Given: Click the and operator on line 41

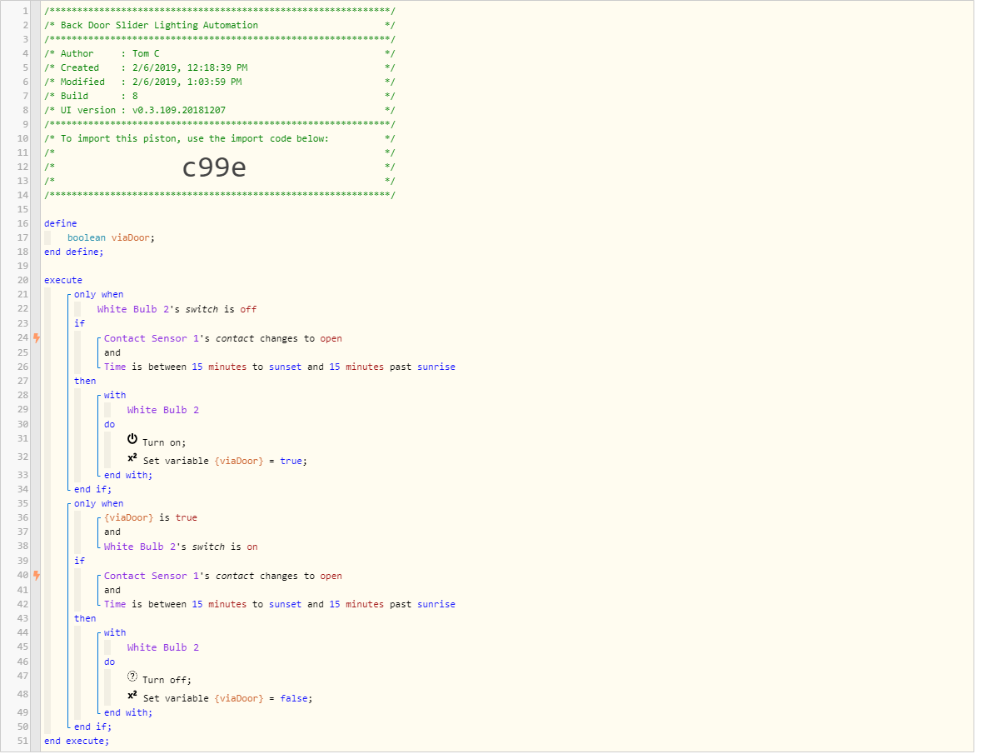Looking at the screenshot, I should (x=112, y=589).
